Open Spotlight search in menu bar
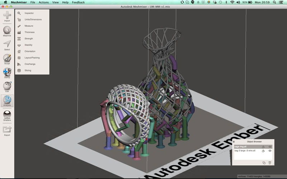The image size is (287, 179). tap(274, 2)
